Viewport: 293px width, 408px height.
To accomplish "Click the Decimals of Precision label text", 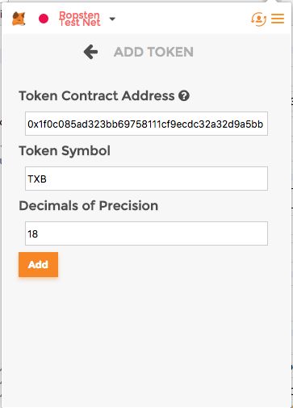I will (x=89, y=206).
